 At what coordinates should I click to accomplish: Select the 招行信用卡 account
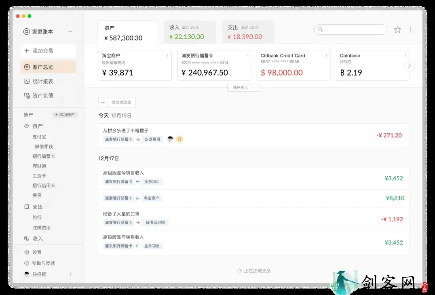coord(44,185)
